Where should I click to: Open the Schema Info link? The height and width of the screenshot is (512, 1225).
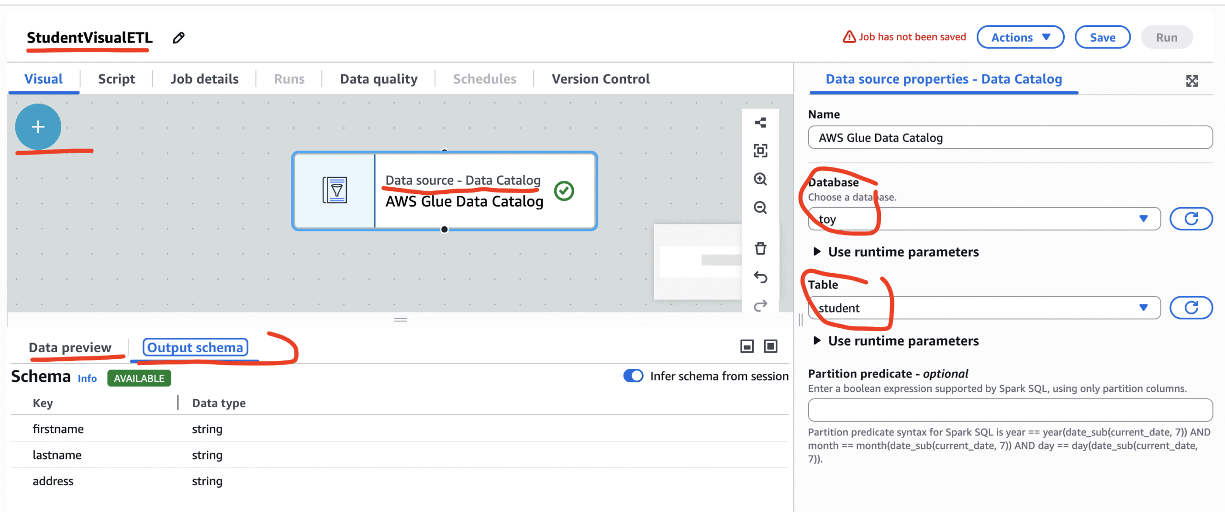click(87, 378)
